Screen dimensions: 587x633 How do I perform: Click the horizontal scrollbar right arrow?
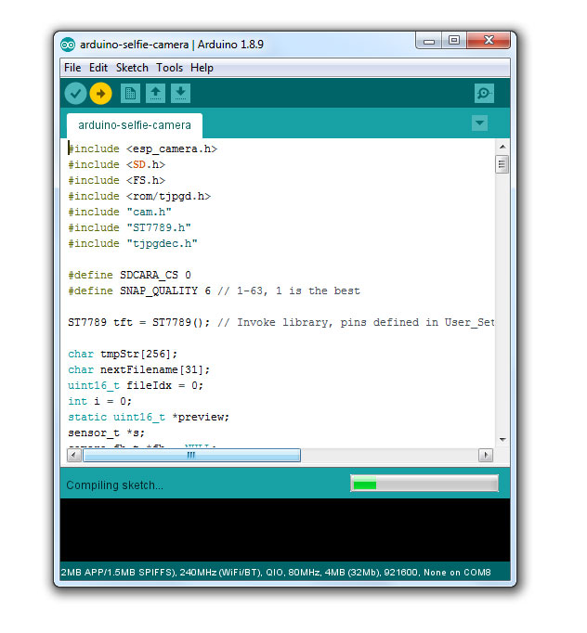click(486, 456)
